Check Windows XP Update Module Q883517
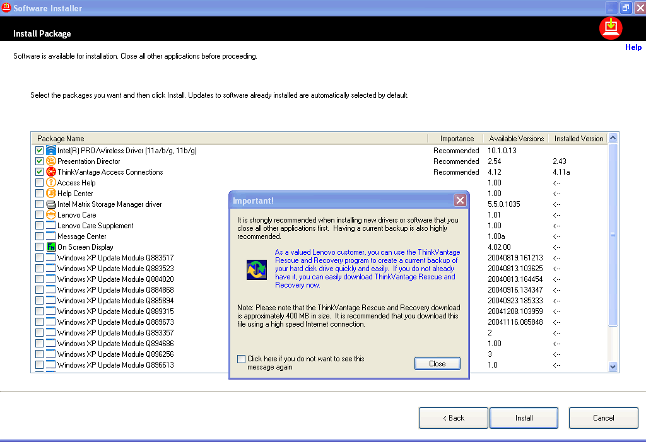This screenshot has width=646, height=442. click(40, 257)
